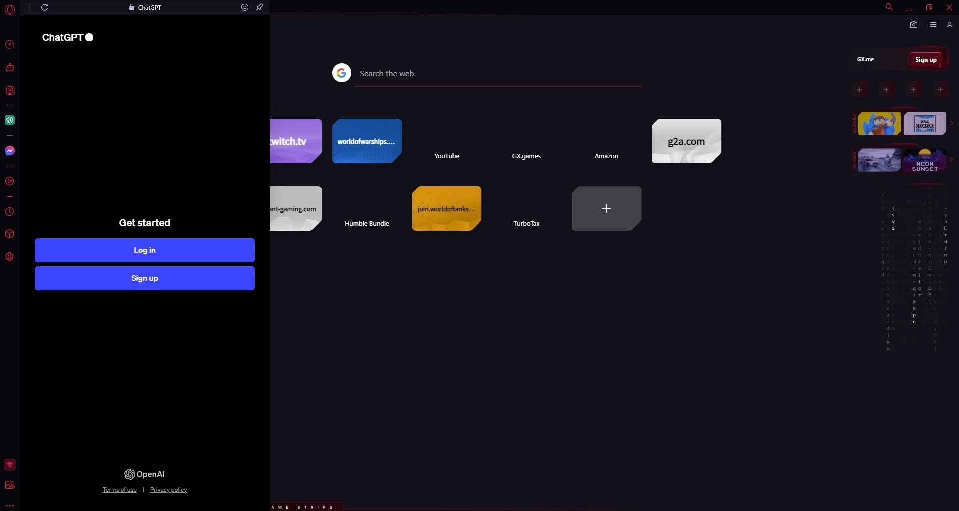The height and width of the screenshot is (511, 959).
Task: Open sidebar three-dots more options
Action: 9,505
